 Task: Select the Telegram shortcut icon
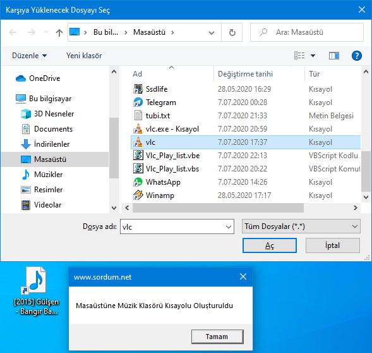(x=138, y=102)
